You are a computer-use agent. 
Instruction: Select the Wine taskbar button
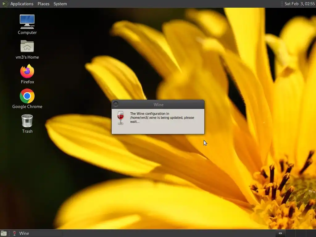(x=36, y=233)
